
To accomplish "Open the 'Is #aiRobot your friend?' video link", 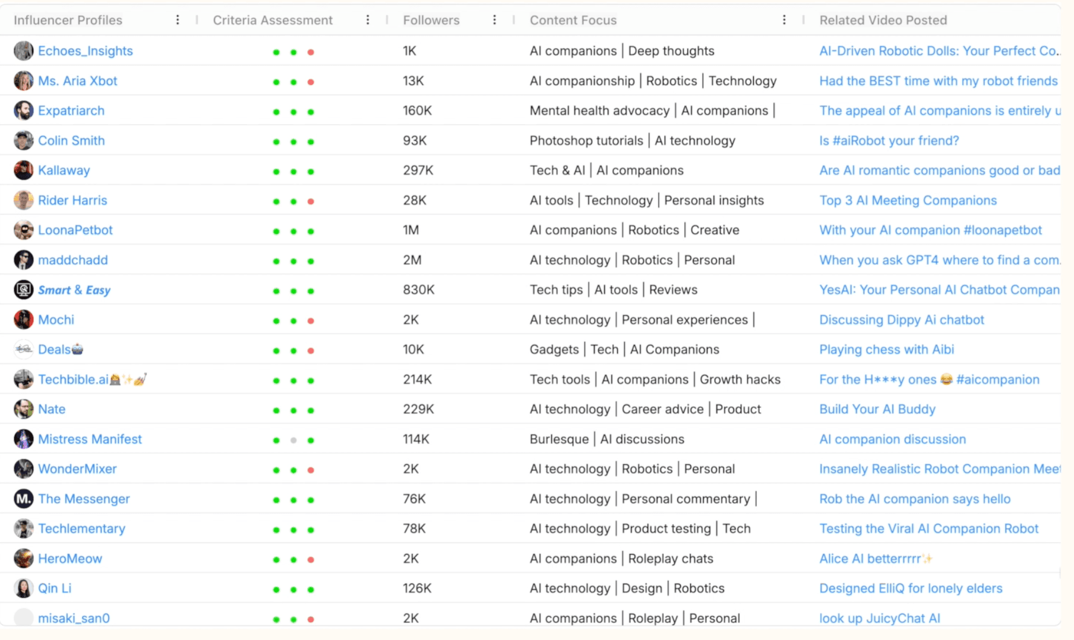I will (889, 141).
